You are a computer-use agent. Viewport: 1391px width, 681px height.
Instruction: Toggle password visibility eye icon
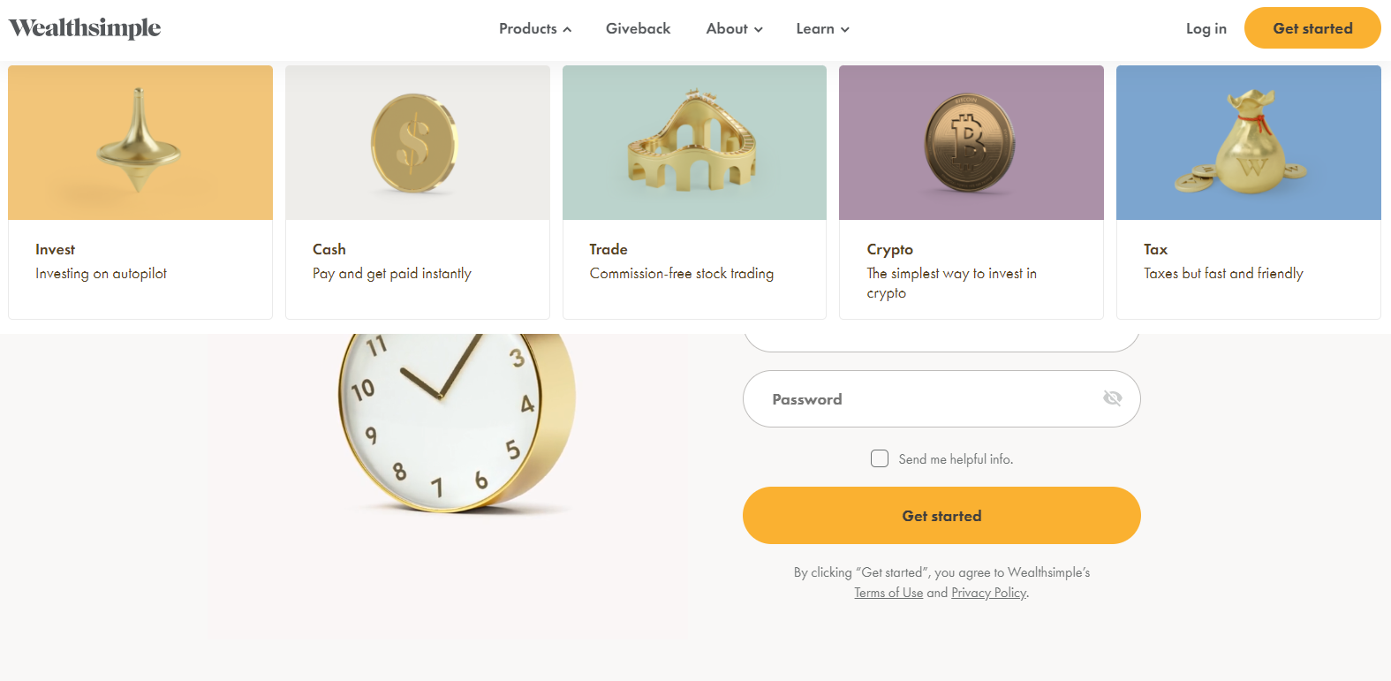1112,398
